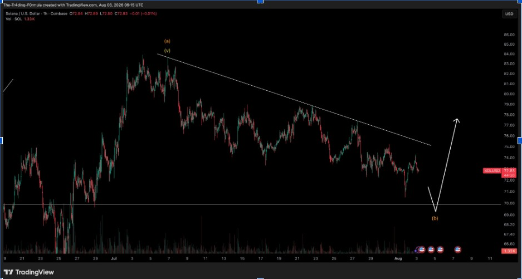Click the 83.00 price axis label
Viewport: 522px width, 279px height.
[510, 63]
